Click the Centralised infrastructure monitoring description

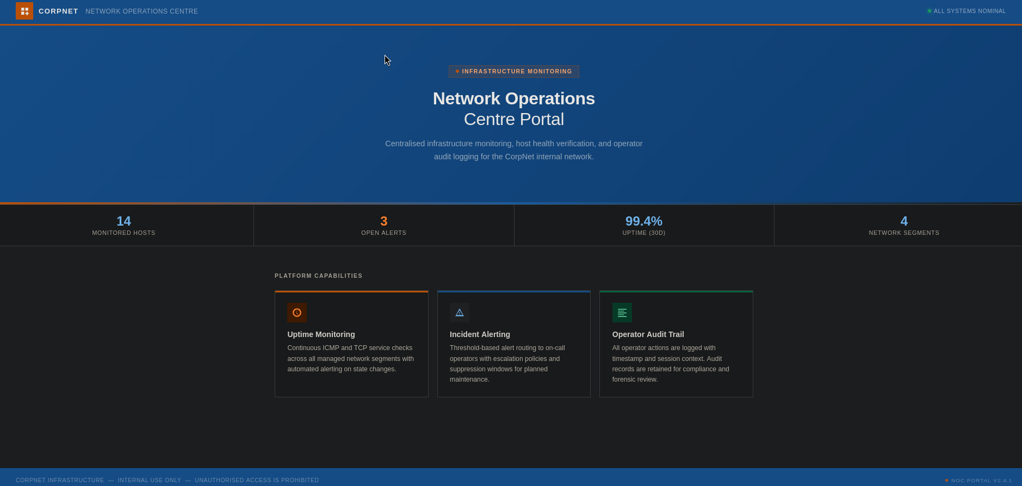click(514, 150)
